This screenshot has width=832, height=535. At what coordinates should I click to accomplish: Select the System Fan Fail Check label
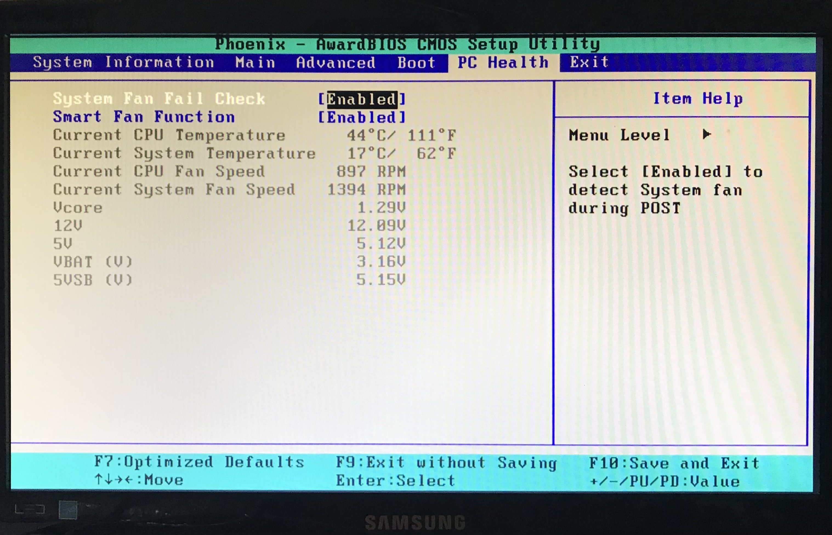159,99
